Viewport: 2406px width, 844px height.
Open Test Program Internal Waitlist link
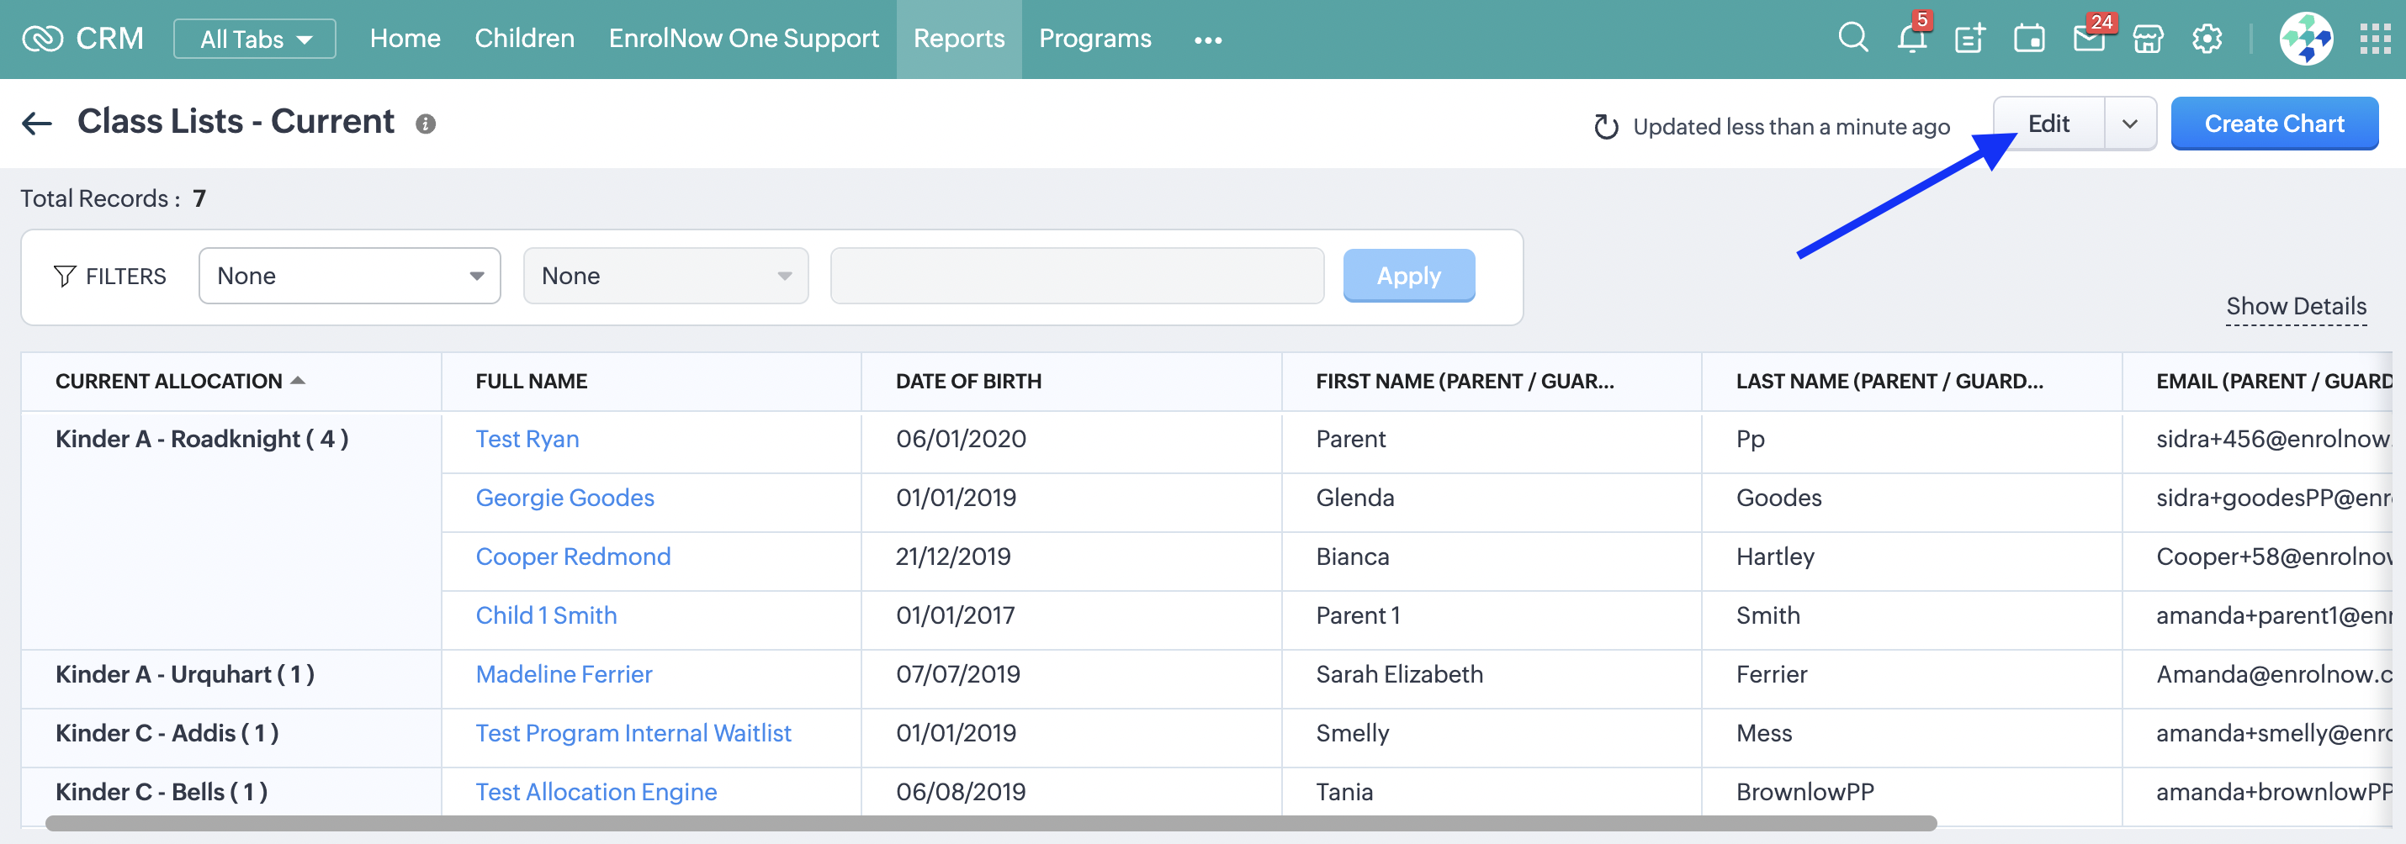633,733
